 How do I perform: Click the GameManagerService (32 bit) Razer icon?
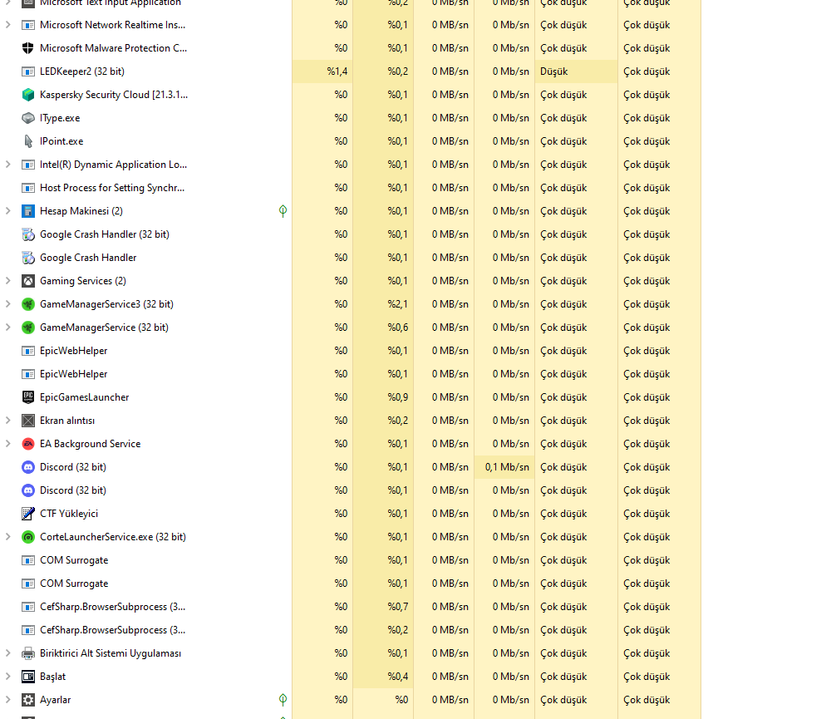point(28,327)
